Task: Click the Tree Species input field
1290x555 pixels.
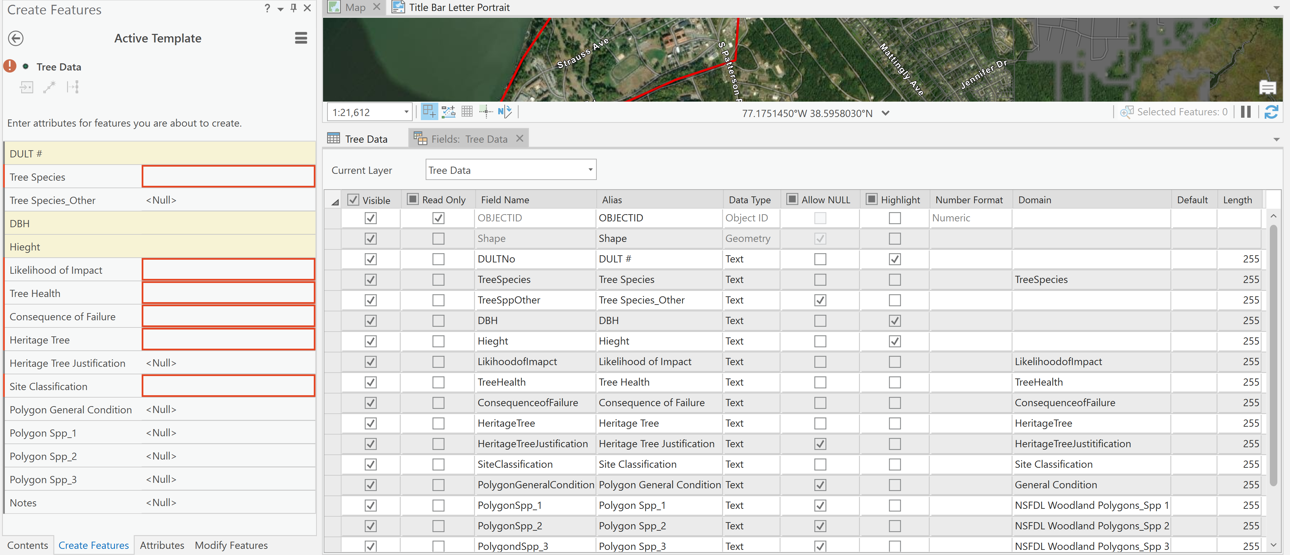Action: (x=228, y=177)
